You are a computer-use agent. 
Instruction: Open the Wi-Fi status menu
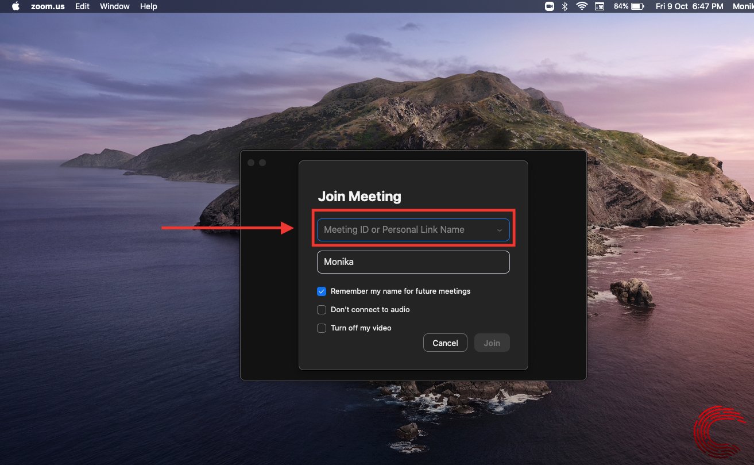click(582, 6)
